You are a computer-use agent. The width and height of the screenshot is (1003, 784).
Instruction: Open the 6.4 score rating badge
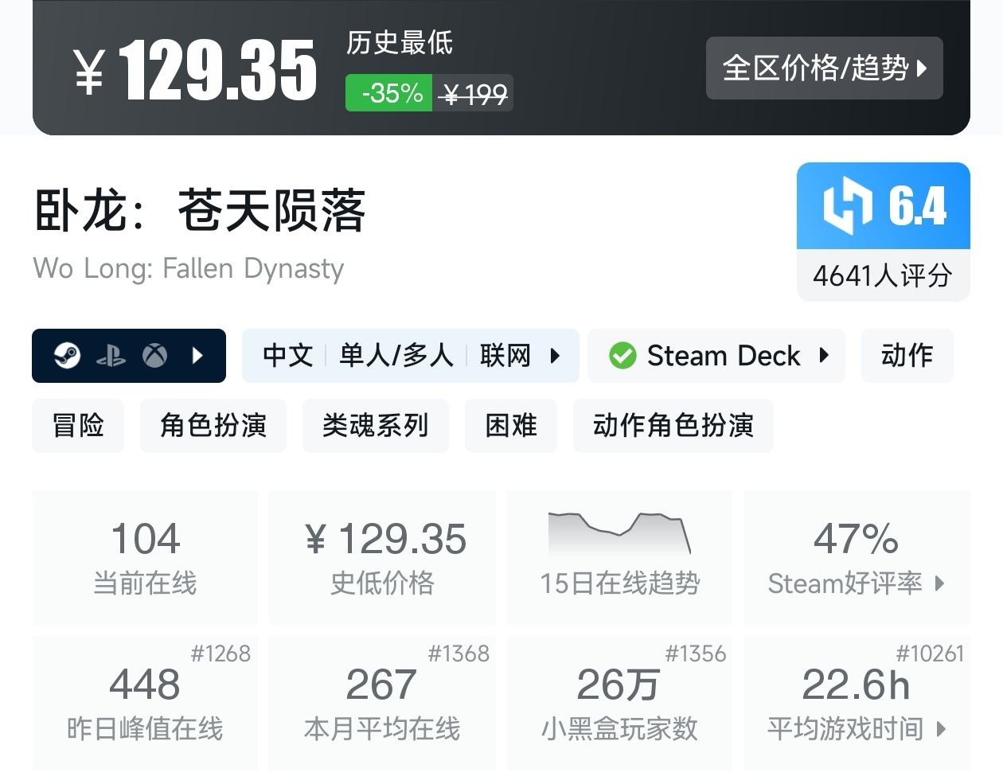click(884, 206)
